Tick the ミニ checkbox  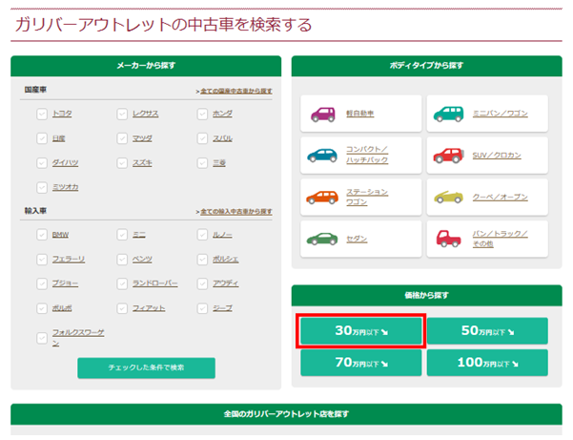click(122, 235)
